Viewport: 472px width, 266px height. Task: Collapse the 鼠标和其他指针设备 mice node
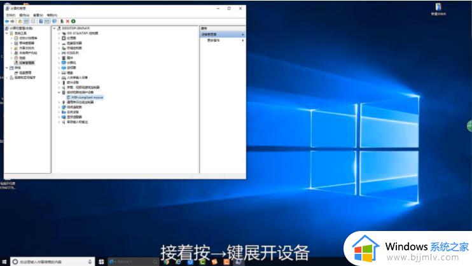pos(59,92)
